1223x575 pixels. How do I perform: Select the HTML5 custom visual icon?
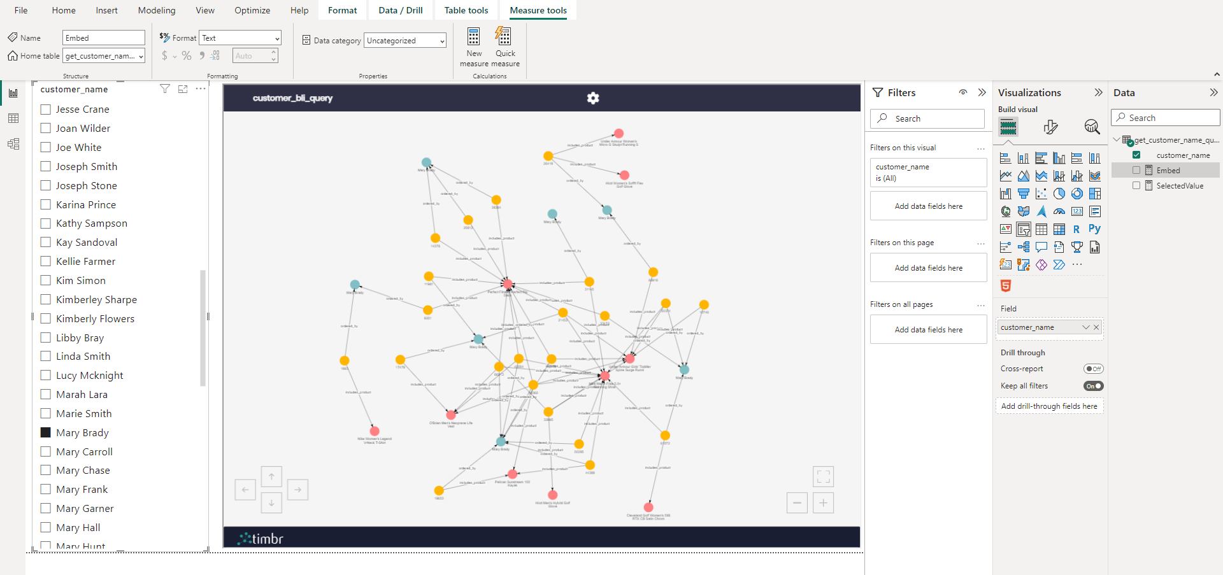pyautogui.click(x=1006, y=286)
